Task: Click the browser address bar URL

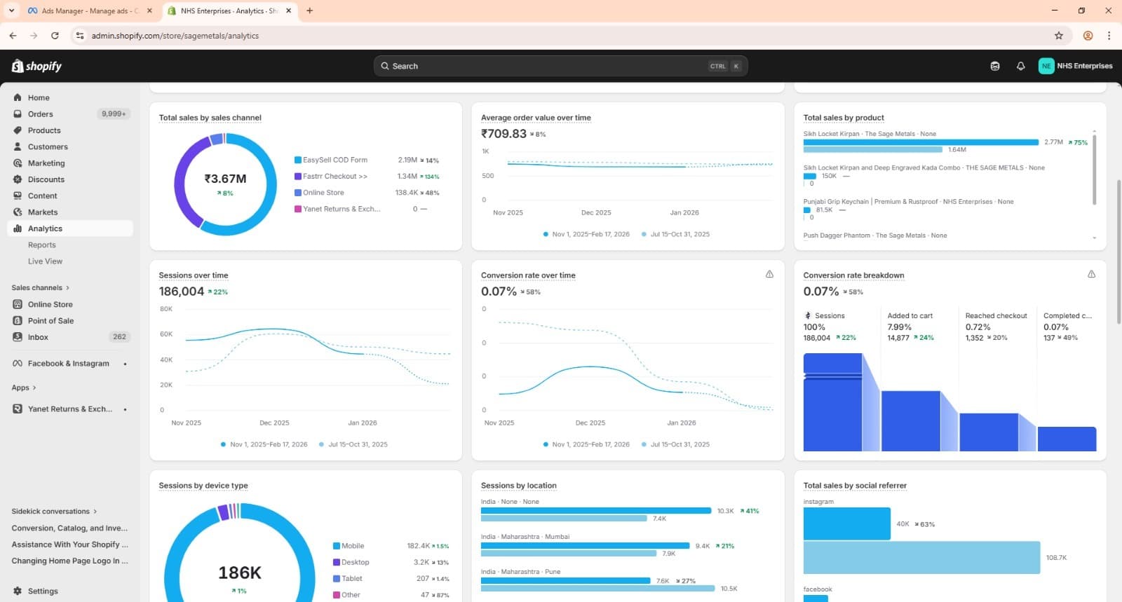Action: (x=175, y=35)
